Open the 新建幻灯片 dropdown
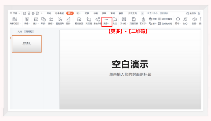The height and width of the screenshot is (121, 211). [x=15, y=21]
